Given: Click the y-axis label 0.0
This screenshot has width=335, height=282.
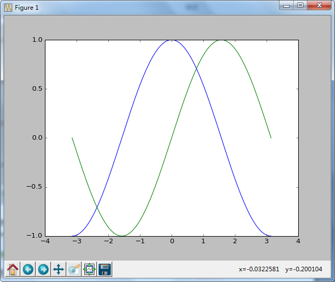Looking at the screenshot, I should (x=37, y=138).
